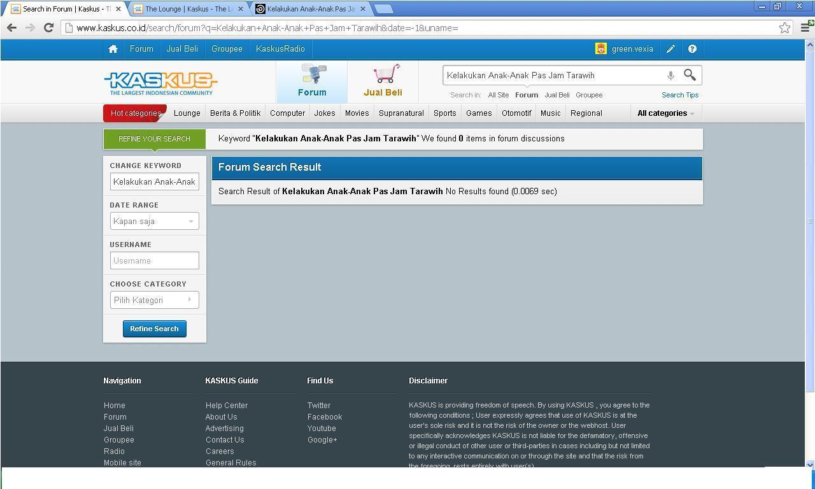This screenshot has width=815, height=489.
Task: Open the Movies category
Action: coord(357,113)
